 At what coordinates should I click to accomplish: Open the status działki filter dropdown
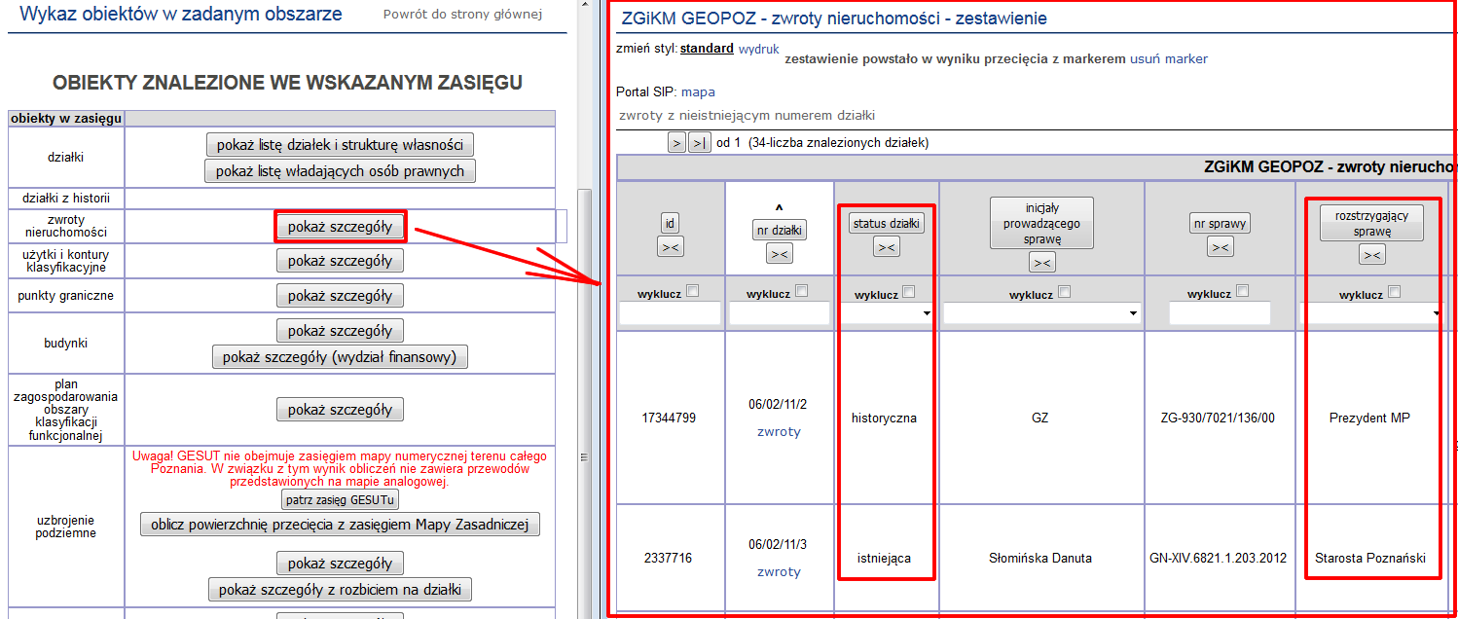point(886,313)
